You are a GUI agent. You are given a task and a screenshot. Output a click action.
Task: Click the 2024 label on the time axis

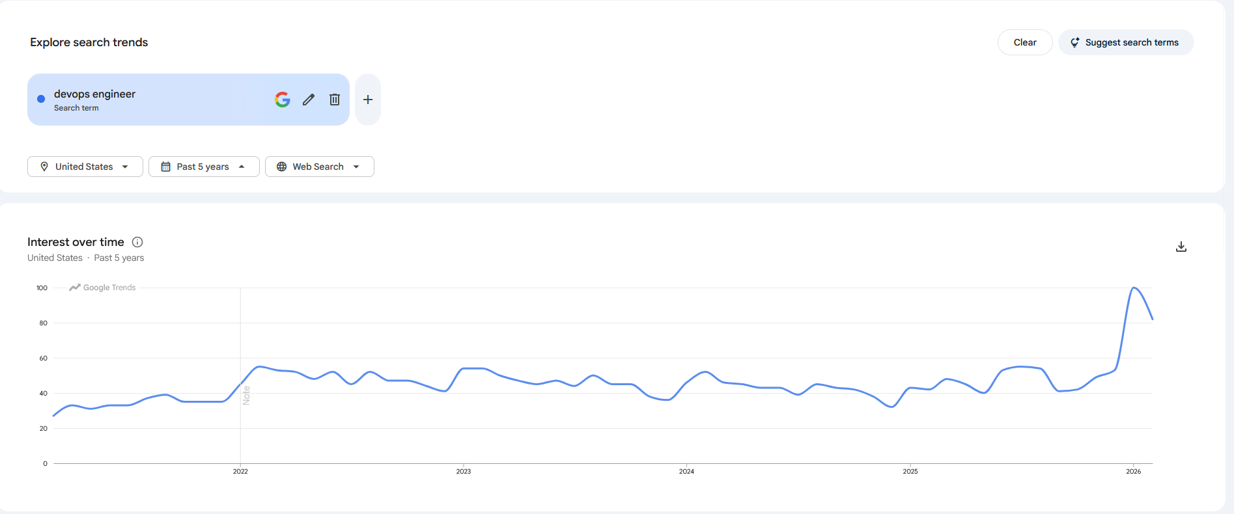[686, 471]
